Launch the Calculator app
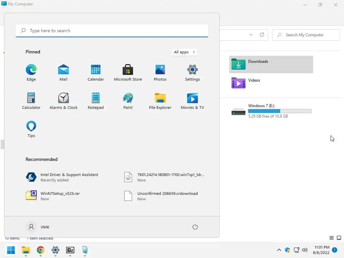Image resolution: width=344 pixels, height=258 pixels. click(x=31, y=101)
